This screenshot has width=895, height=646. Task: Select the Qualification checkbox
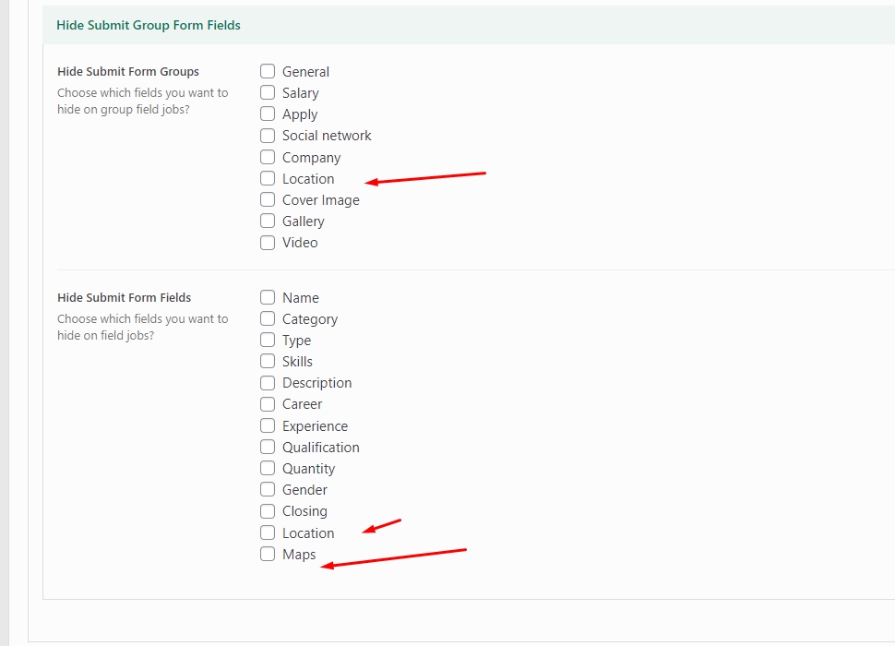tap(268, 447)
